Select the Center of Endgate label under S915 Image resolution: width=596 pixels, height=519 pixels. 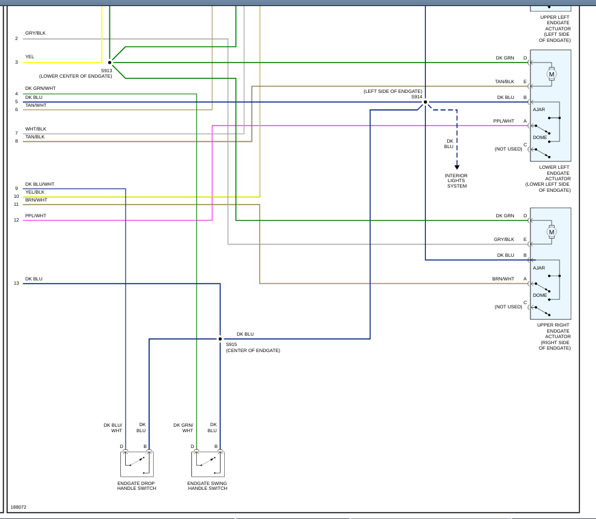[x=253, y=351]
